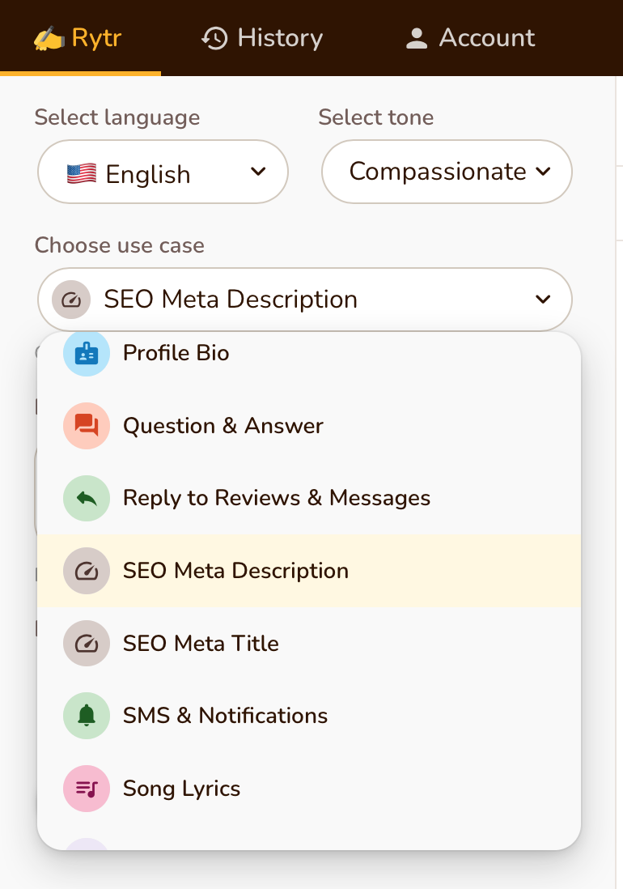Click the Question & Answer chat icon
This screenshot has height=889, width=623.
(86, 426)
